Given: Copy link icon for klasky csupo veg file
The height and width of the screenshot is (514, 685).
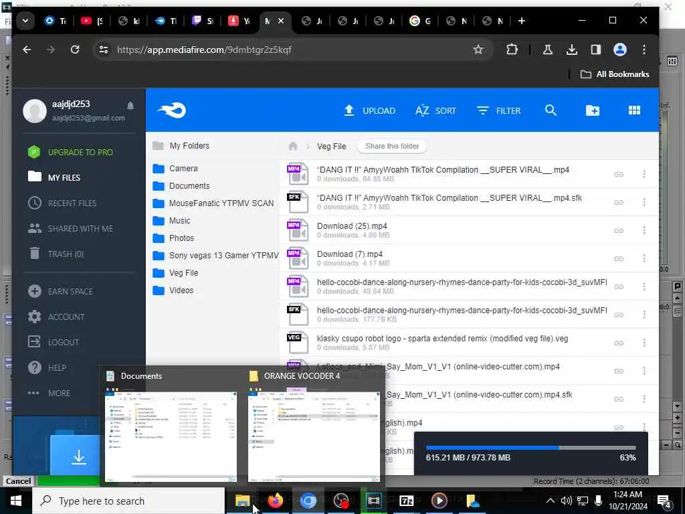Looking at the screenshot, I should (619, 343).
